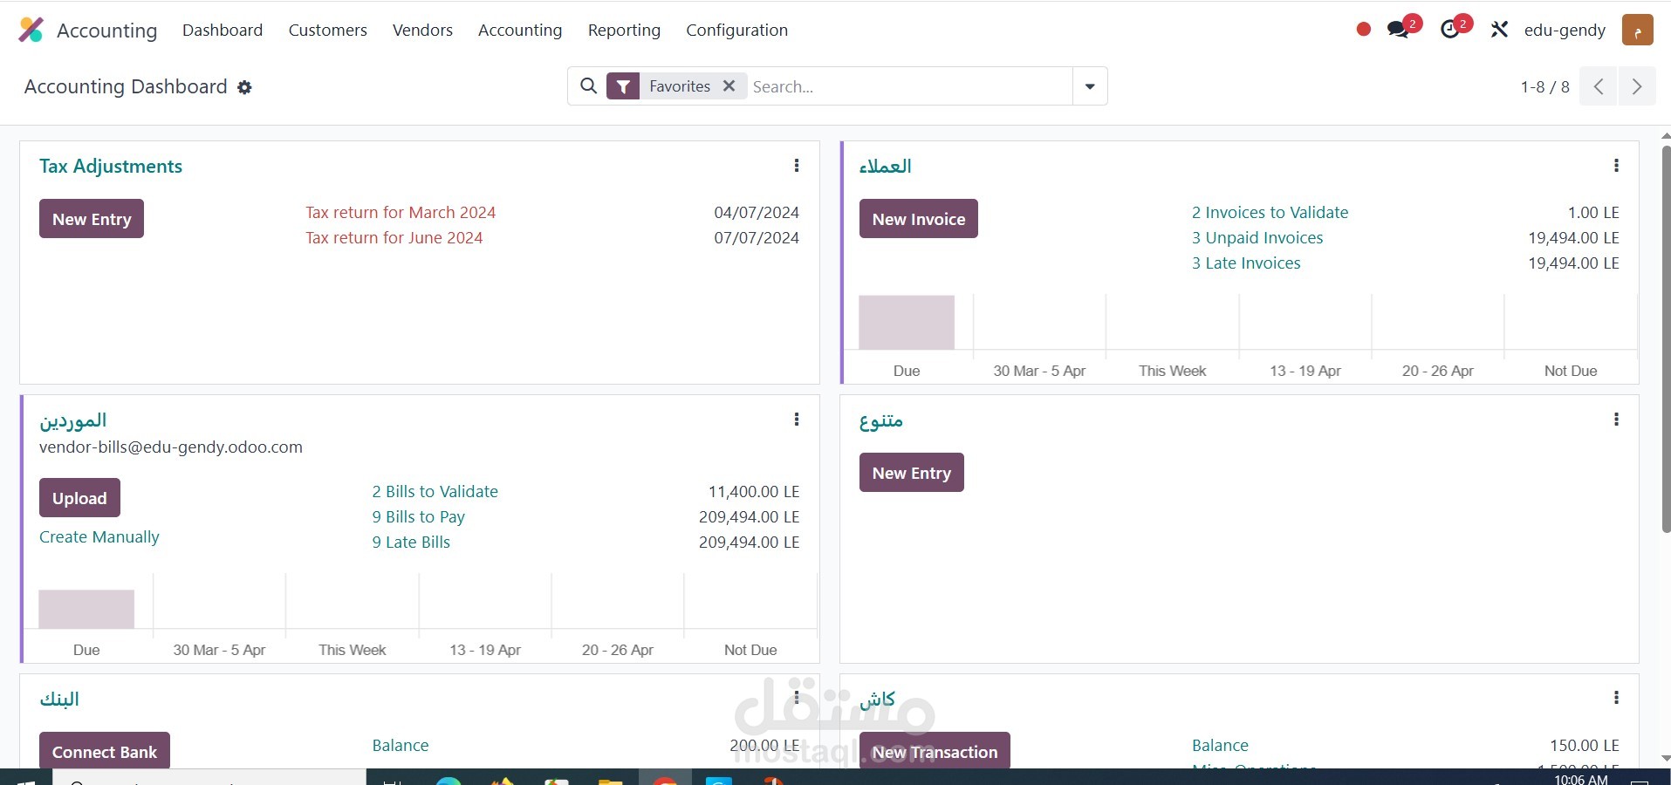Open the Reporting menu
Screen dimensions: 1671x785
624,30
